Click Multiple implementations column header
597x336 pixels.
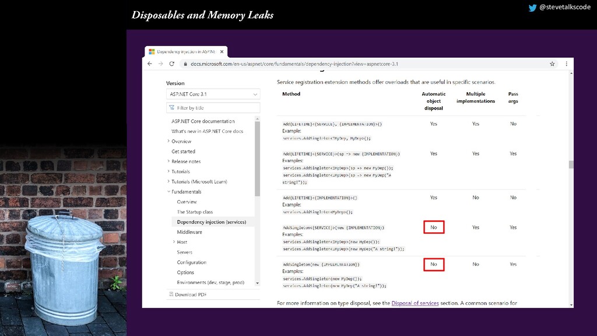[x=476, y=97]
